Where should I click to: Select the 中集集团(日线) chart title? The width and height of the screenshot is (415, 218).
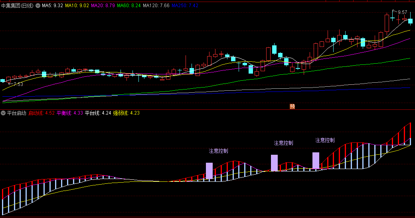18,6
